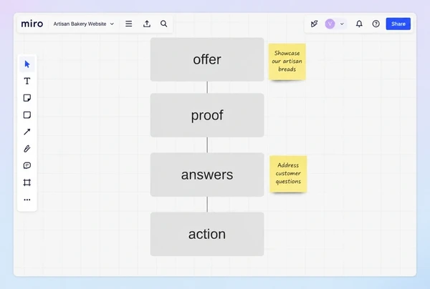The width and height of the screenshot is (430, 289).
Task: Select the Connection line arrow tool
Action: click(x=27, y=132)
